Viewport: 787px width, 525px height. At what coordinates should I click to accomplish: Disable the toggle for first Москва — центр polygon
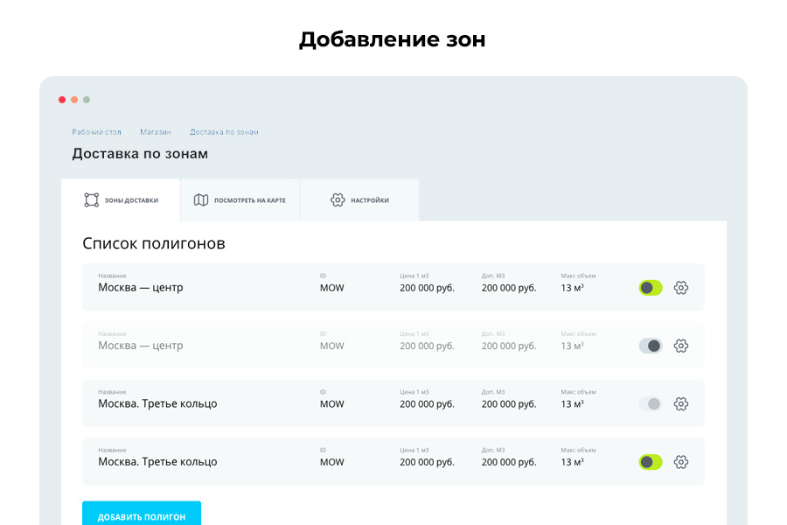(651, 287)
